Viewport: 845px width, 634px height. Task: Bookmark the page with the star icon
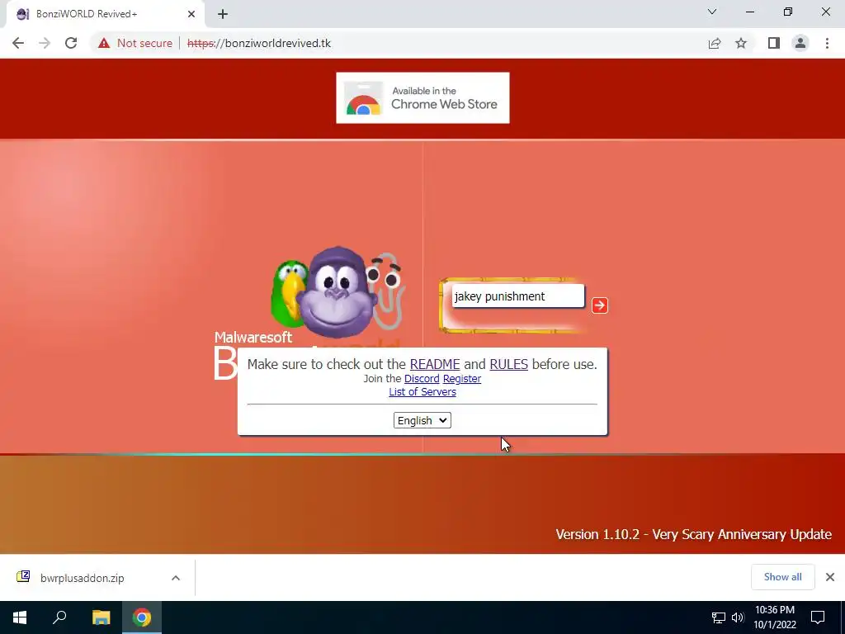point(741,43)
